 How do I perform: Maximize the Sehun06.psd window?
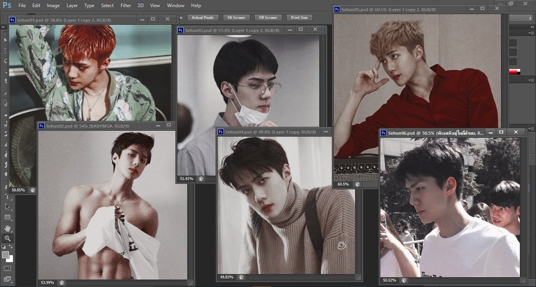501,132
